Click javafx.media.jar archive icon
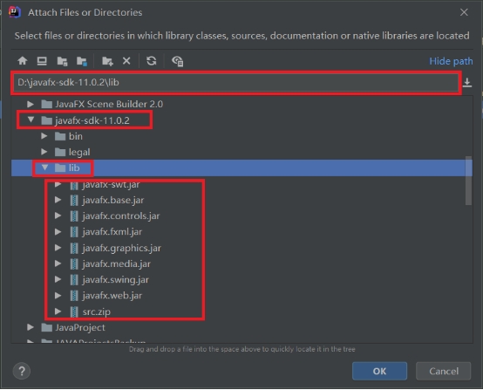 [x=74, y=263]
